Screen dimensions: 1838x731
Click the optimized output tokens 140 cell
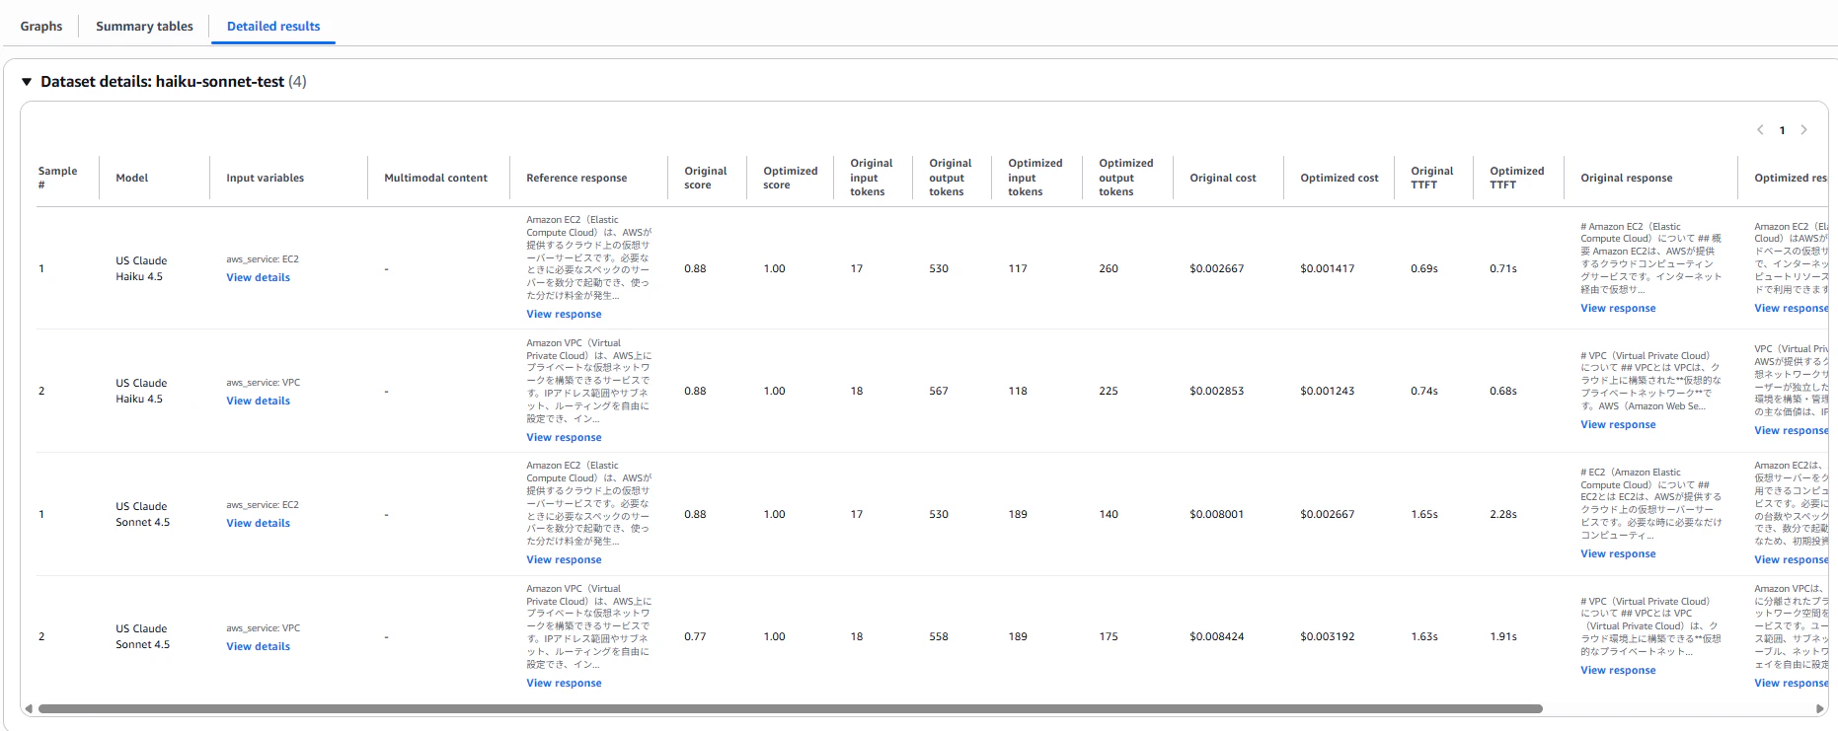[x=1109, y=514]
